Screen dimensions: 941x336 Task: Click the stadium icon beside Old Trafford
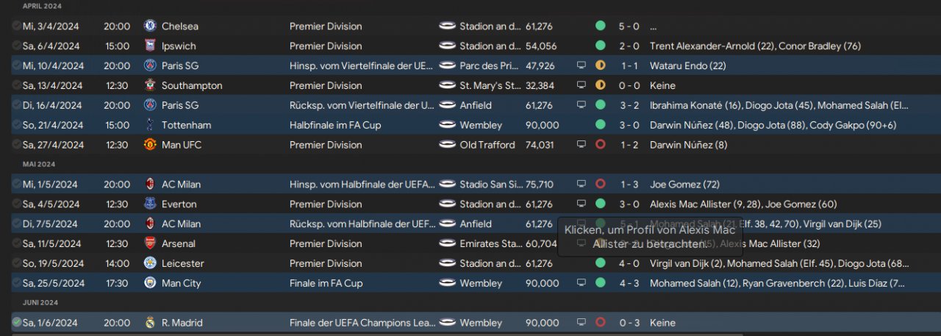[x=447, y=145]
